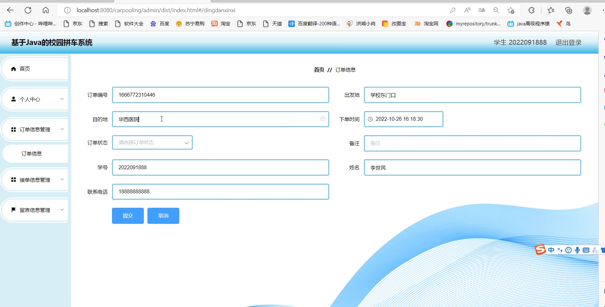Open the 苏宁易购 bookmark
This screenshot has height=307, width=605.
[190, 24]
